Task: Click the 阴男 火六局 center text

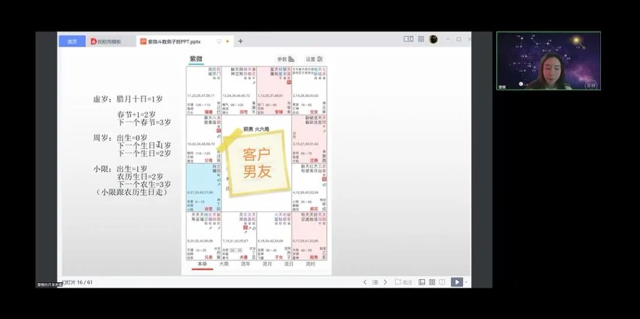Action: click(256, 129)
